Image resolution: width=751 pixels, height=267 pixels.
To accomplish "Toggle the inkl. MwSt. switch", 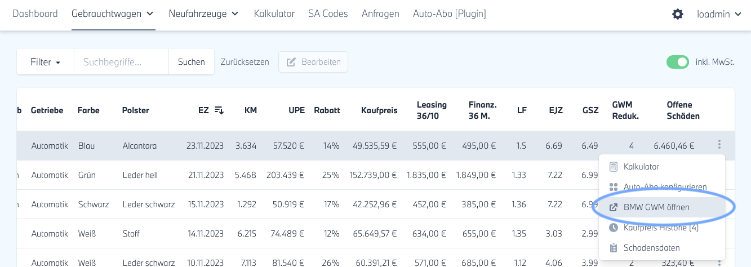I will pos(678,62).
